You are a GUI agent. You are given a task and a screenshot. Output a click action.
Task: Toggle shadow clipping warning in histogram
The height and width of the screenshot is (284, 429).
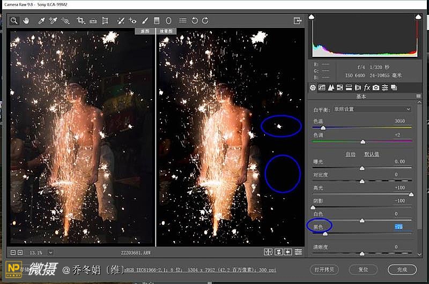pos(312,18)
